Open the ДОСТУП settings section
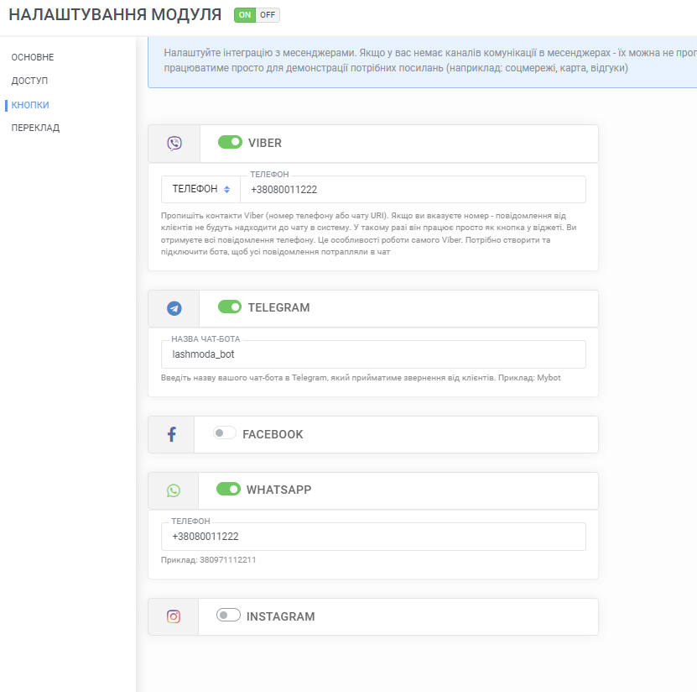Image resolution: width=697 pixels, height=692 pixels. 29,81
